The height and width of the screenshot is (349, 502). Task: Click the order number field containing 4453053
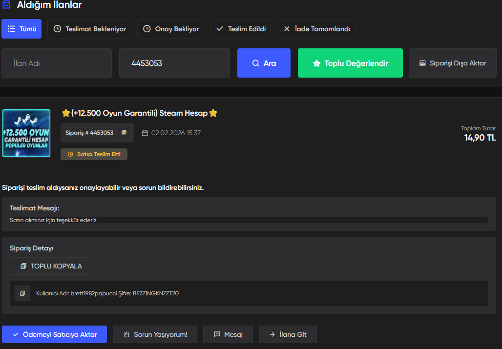(x=174, y=63)
